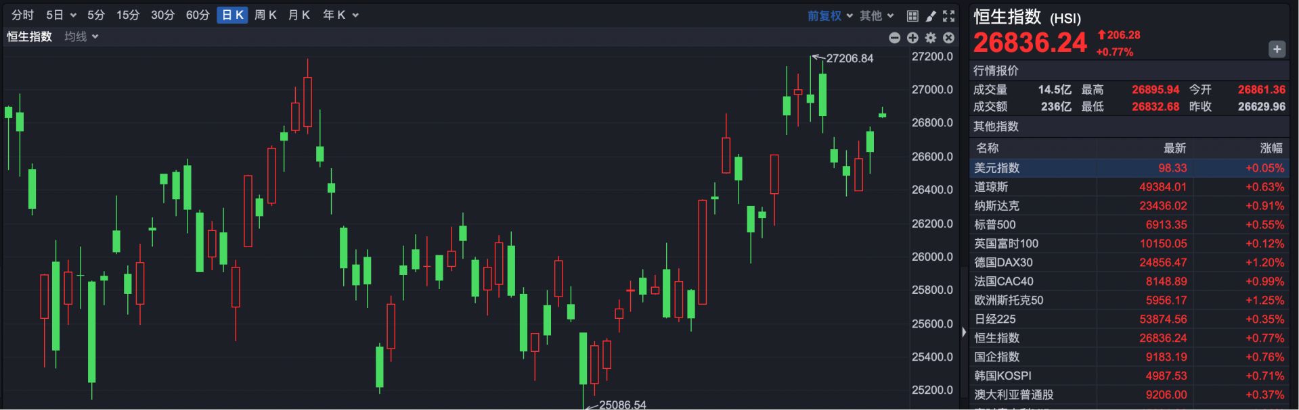Zoom in chart with plus icon
Image resolution: width=1299 pixels, height=410 pixels.
click(912, 38)
